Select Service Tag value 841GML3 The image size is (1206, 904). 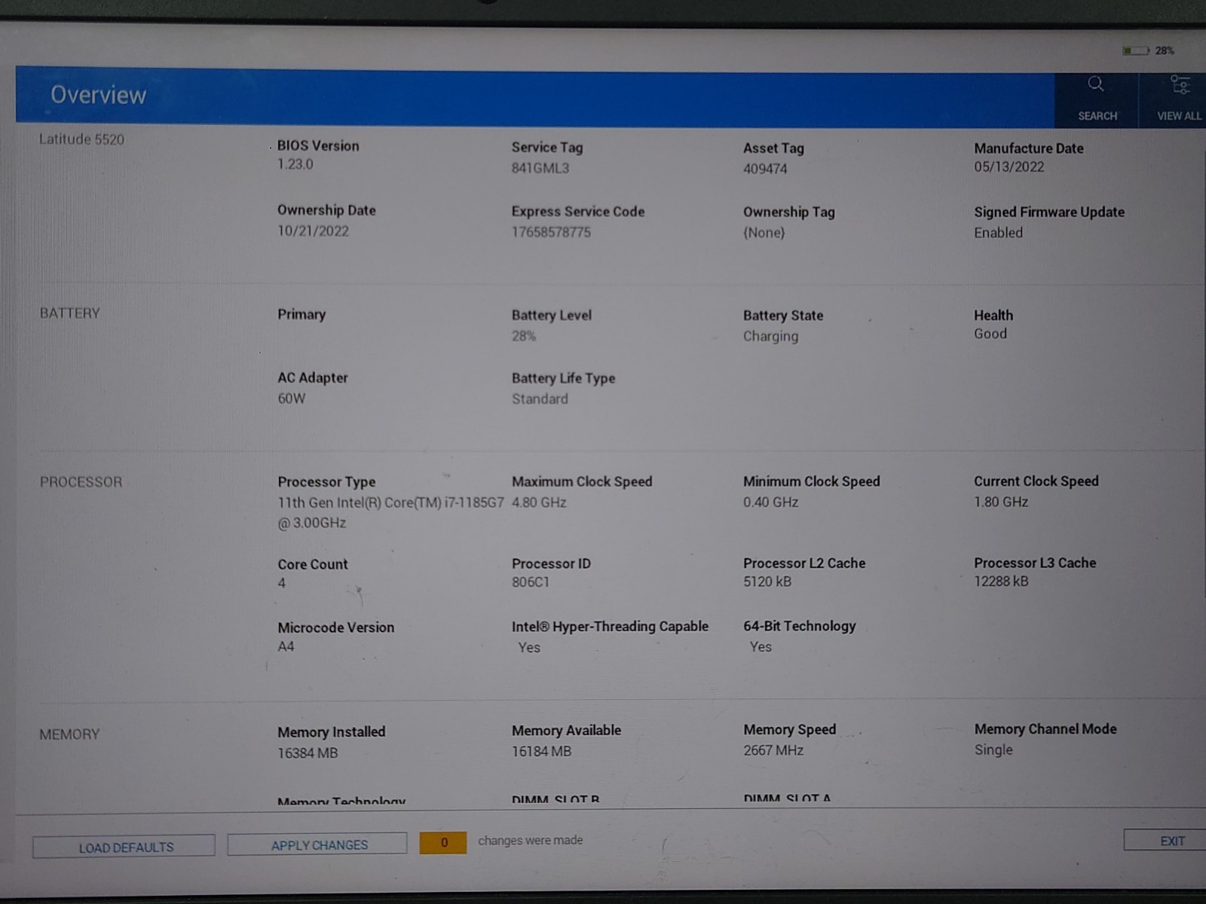tap(540, 168)
